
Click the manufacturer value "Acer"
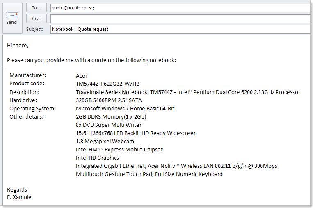tap(82, 75)
